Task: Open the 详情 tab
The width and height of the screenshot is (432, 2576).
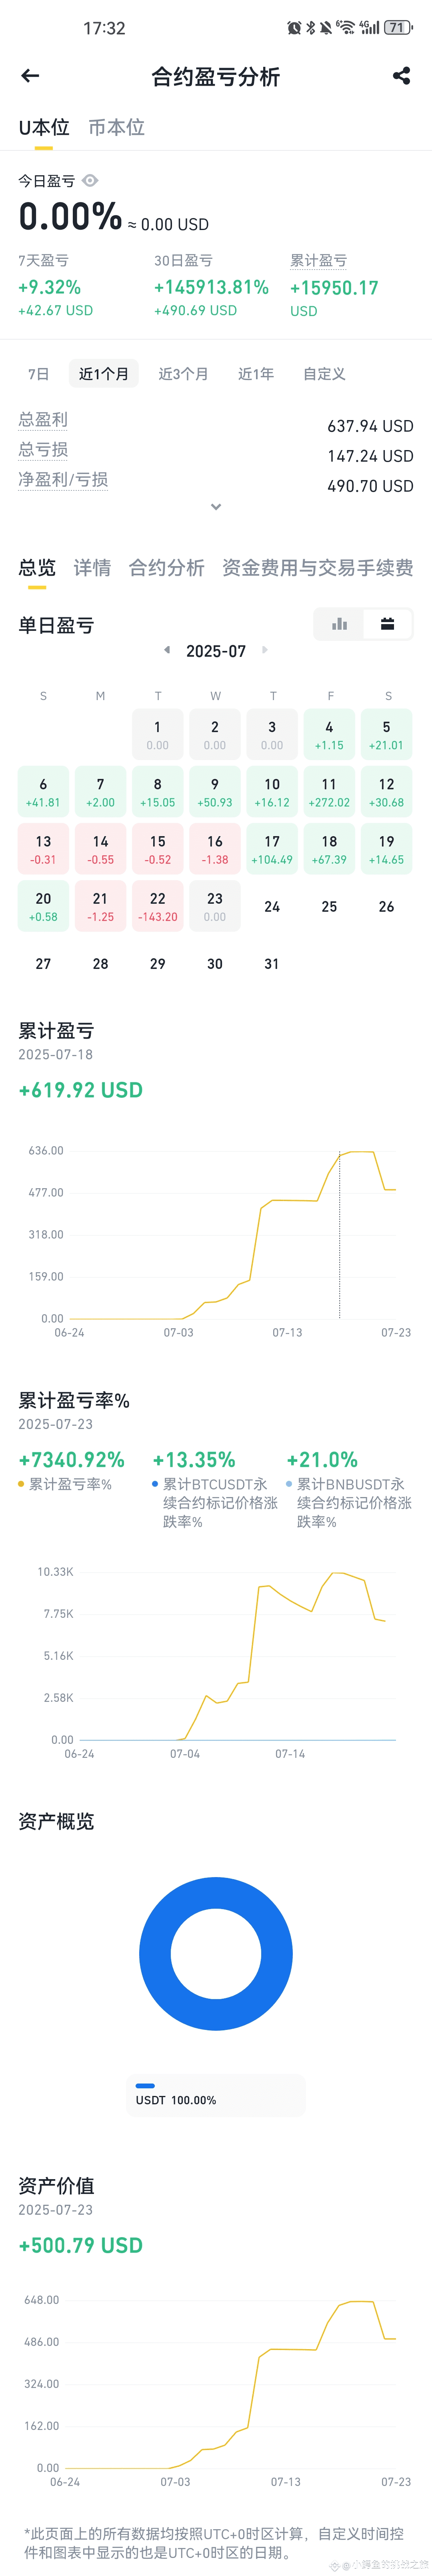Action: [x=92, y=568]
